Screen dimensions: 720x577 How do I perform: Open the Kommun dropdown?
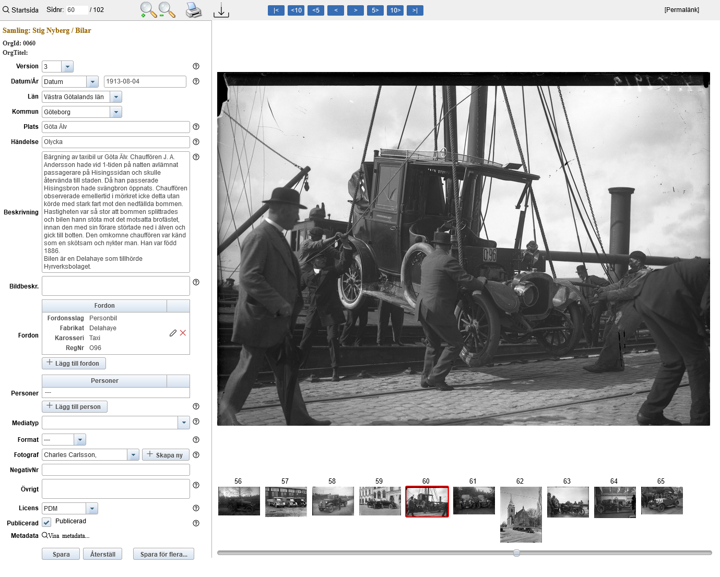click(116, 112)
